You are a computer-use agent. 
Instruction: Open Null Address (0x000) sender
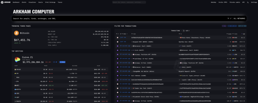tap(138, 75)
